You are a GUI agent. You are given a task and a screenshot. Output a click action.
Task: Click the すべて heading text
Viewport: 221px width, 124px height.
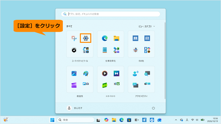click(x=69, y=26)
